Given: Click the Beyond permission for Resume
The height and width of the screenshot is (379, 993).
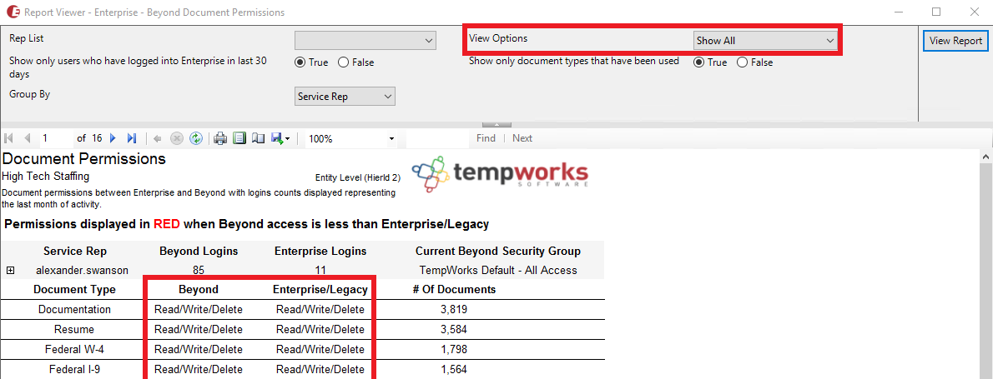Looking at the screenshot, I should [x=199, y=330].
